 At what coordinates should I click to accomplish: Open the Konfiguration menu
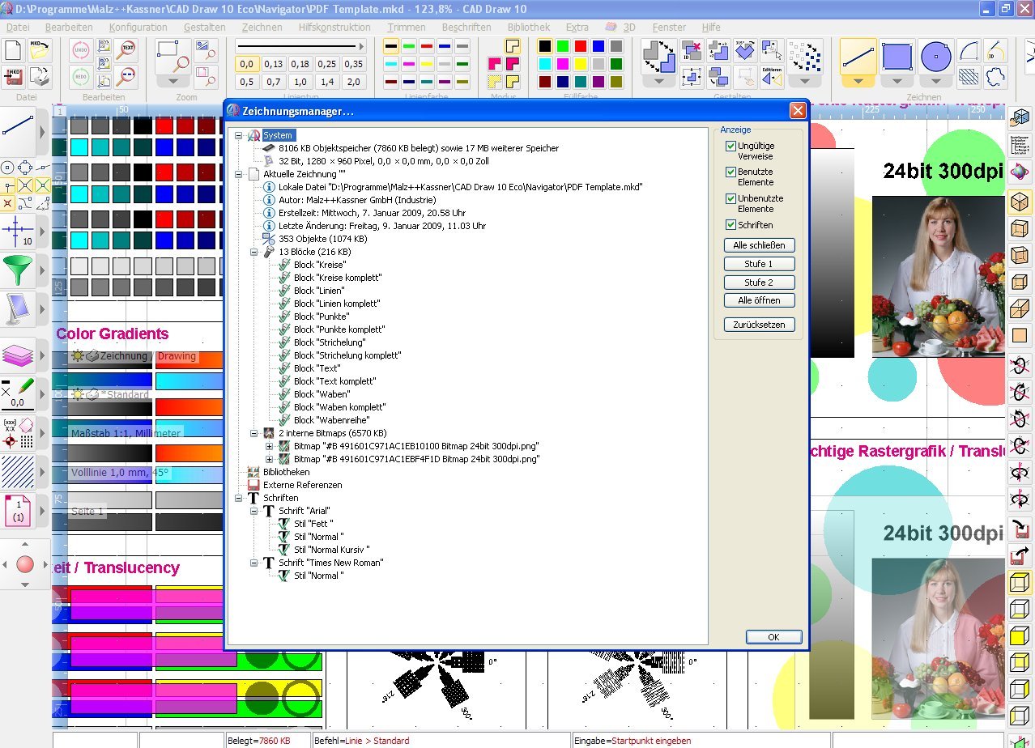[138, 27]
